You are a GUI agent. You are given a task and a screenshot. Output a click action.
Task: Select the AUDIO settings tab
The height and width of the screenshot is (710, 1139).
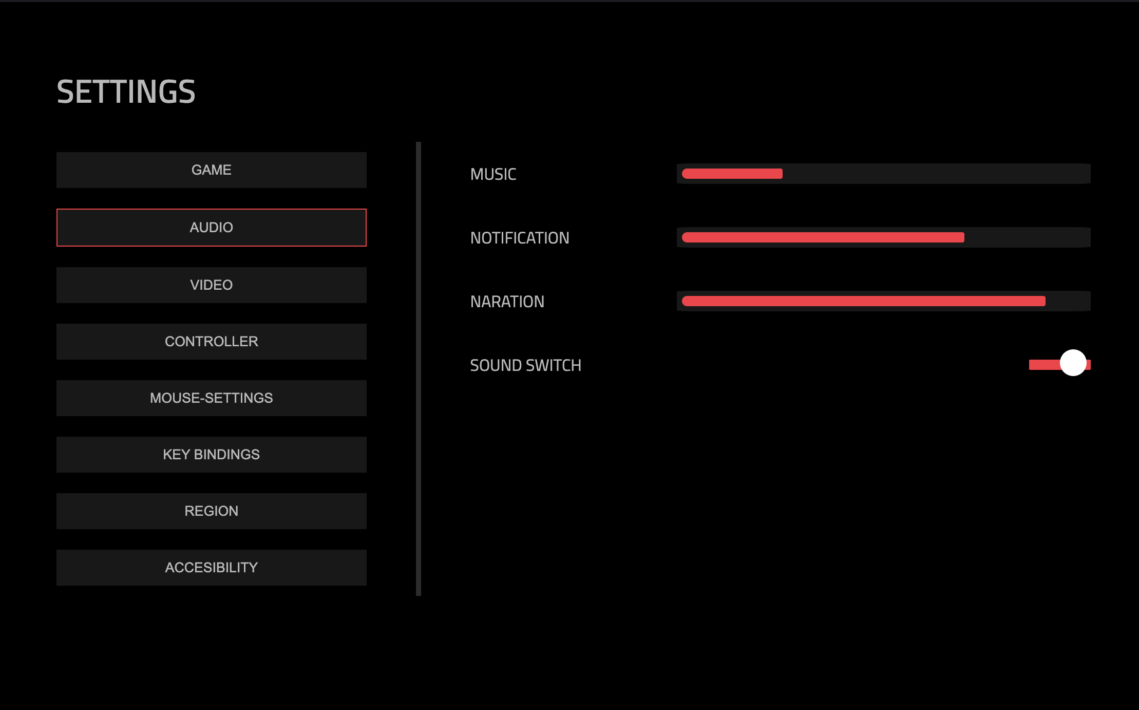211,227
